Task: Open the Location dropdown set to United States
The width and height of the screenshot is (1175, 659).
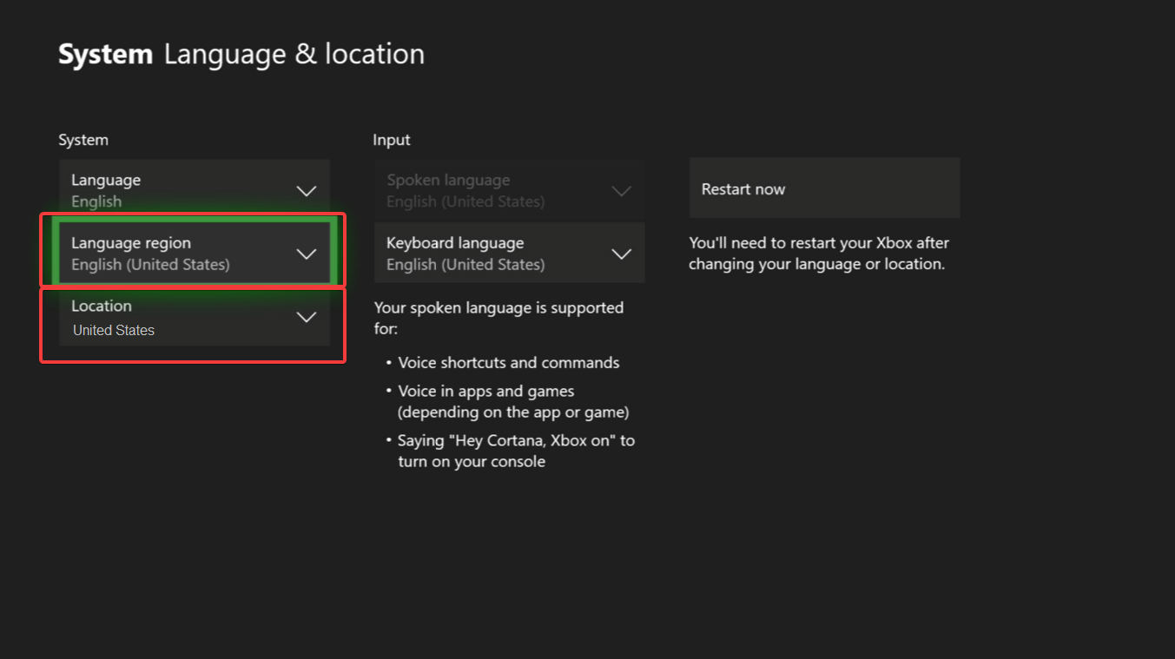Action: point(195,317)
